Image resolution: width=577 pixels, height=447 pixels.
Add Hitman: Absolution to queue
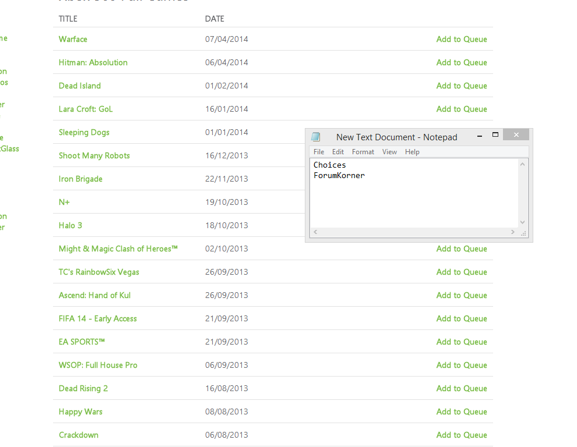(462, 62)
